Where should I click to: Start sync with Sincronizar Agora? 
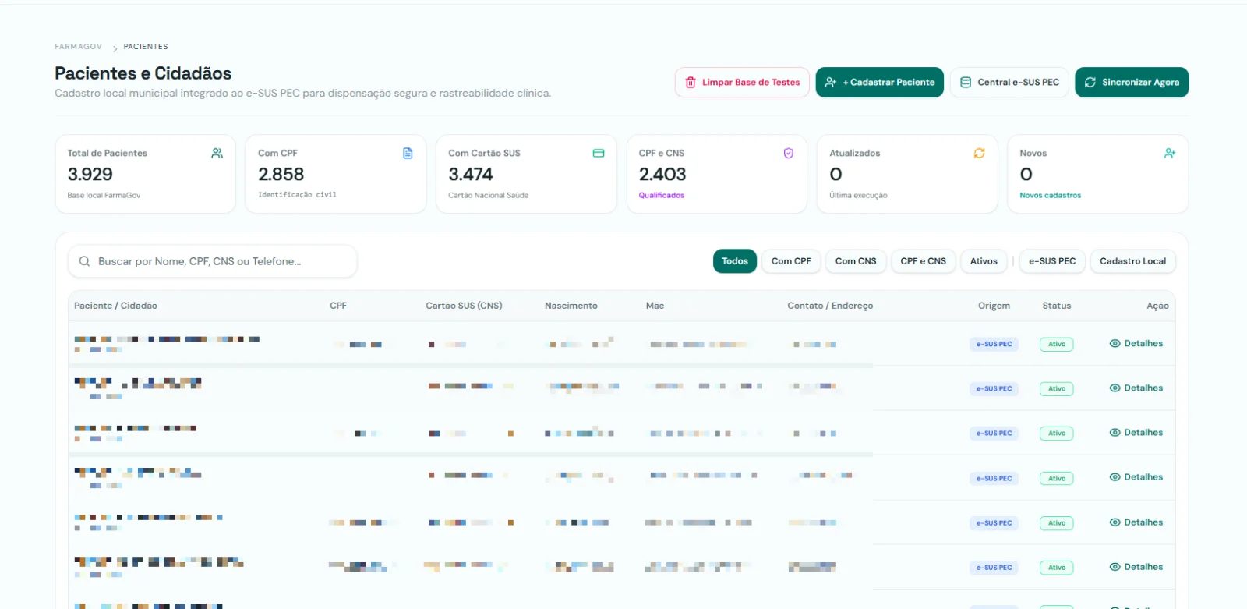1132,83
